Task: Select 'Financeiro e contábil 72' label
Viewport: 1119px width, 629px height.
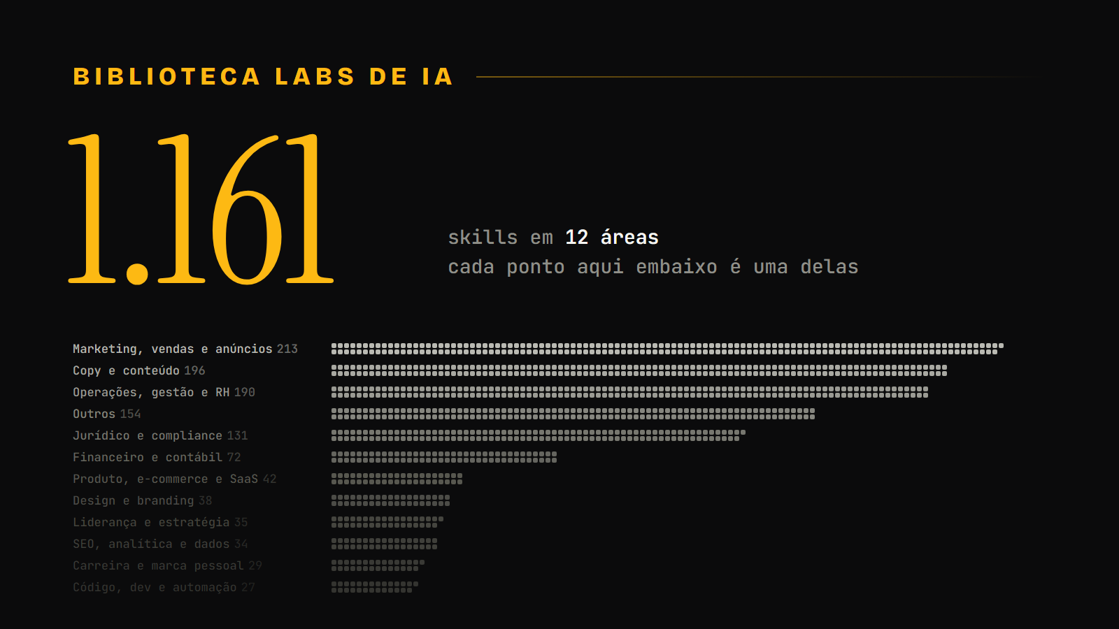Action: (x=157, y=457)
